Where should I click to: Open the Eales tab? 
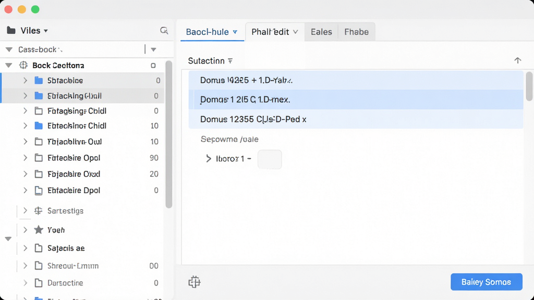[x=321, y=32]
